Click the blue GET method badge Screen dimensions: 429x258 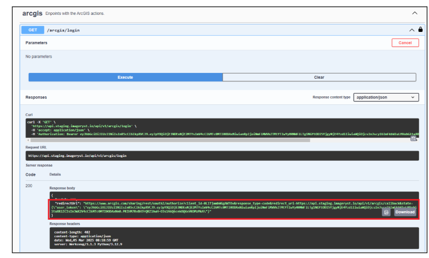(x=32, y=30)
